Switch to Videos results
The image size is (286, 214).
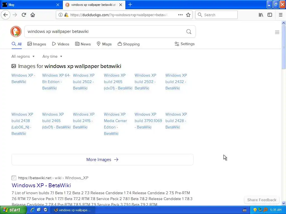(61, 44)
